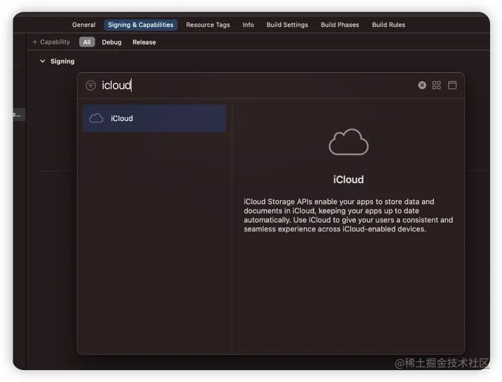Clear the search text with the x icon
Screen dimensions: 502x382
point(422,85)
